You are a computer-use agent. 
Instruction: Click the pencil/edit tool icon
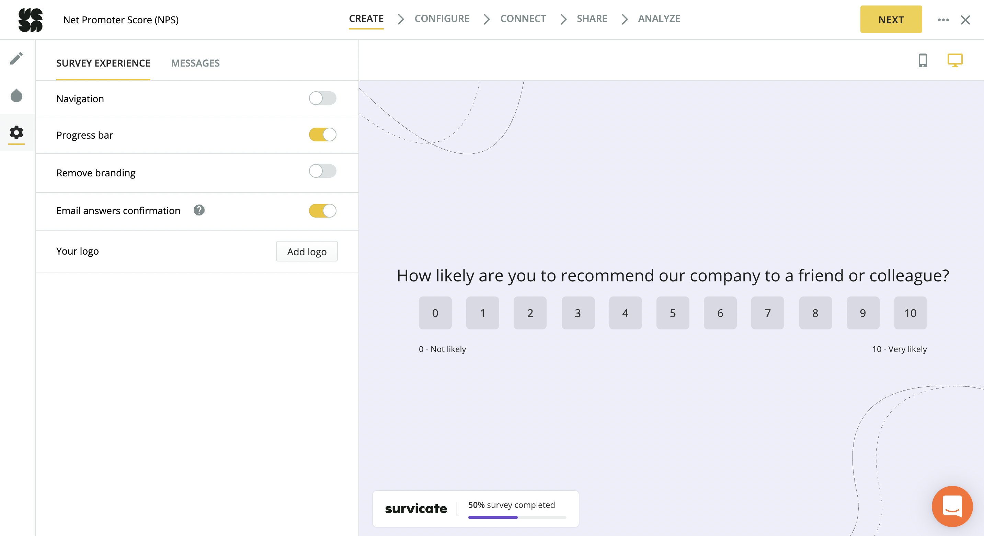(x=18, y=59)
